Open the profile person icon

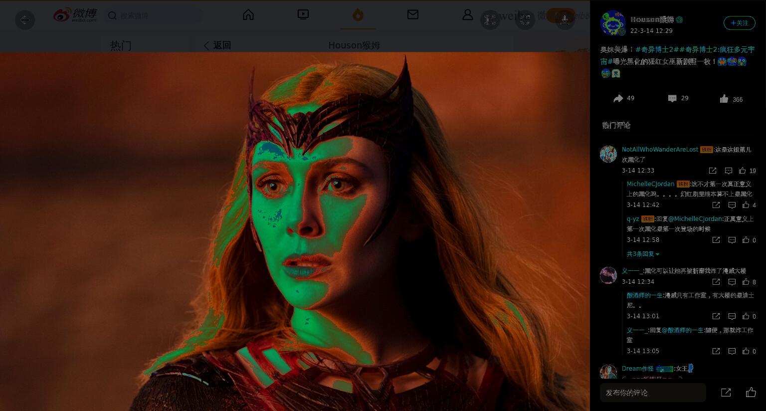click(467, 15)
